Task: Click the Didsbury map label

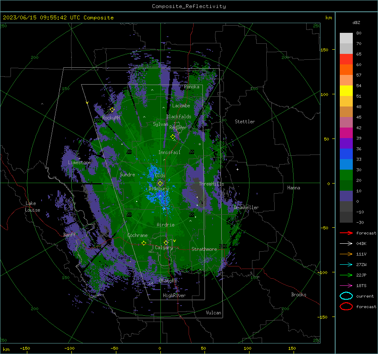Action: click(159, 189)
